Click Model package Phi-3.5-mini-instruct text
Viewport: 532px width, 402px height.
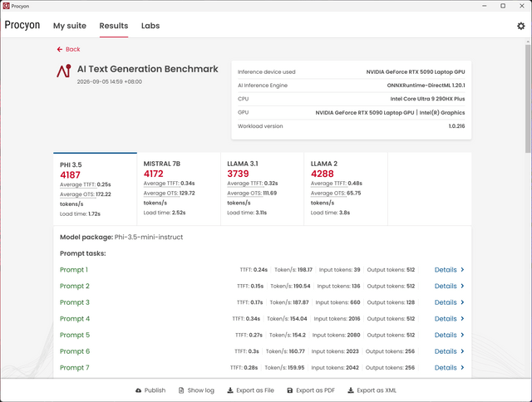[121, 238]
